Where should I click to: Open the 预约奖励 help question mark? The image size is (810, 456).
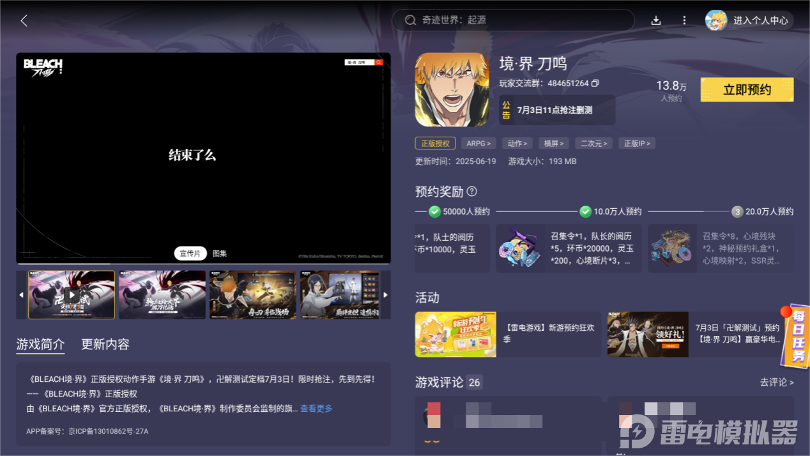click(471, 192)
